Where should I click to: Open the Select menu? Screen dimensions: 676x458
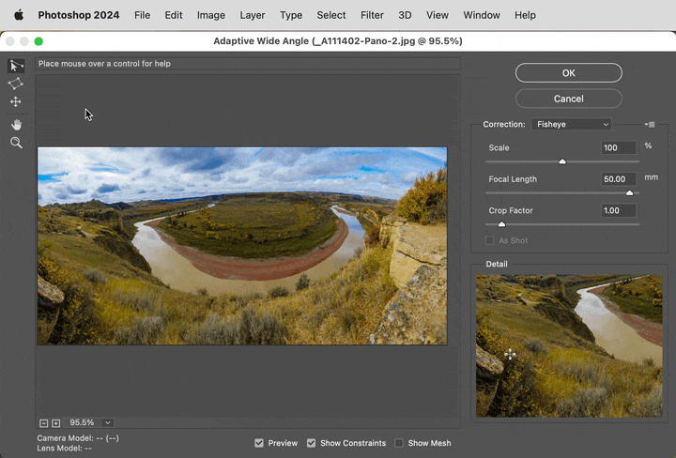pyautogui.click(x=331, y=16)
